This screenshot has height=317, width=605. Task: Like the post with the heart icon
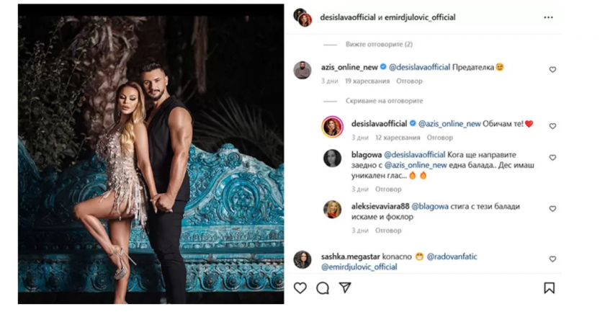[x=300, y=288]
